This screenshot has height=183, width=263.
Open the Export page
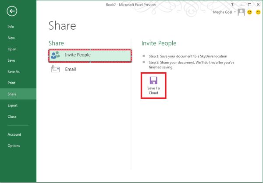[13, 106]
